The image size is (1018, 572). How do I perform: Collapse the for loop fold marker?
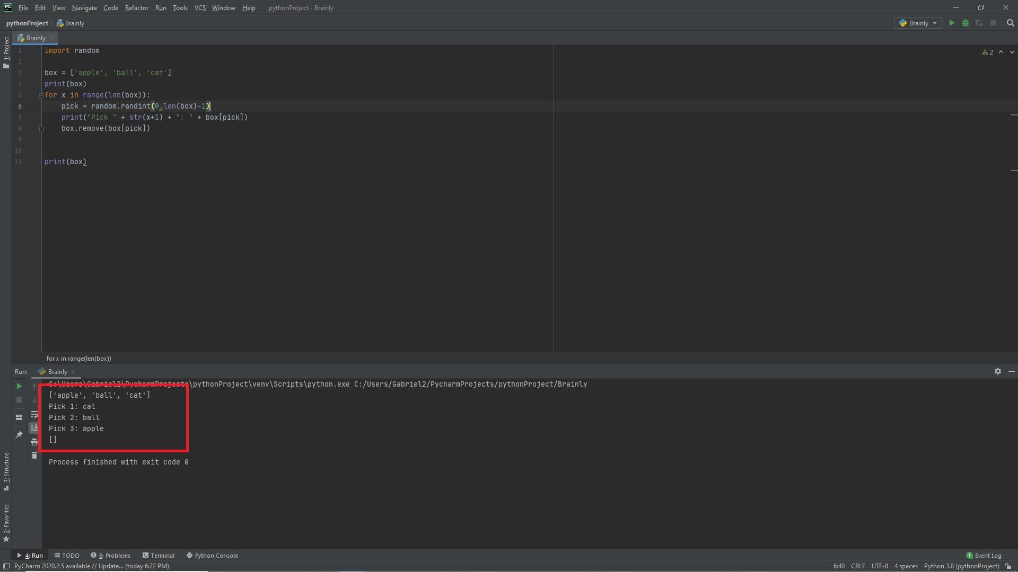coord(41,95)
